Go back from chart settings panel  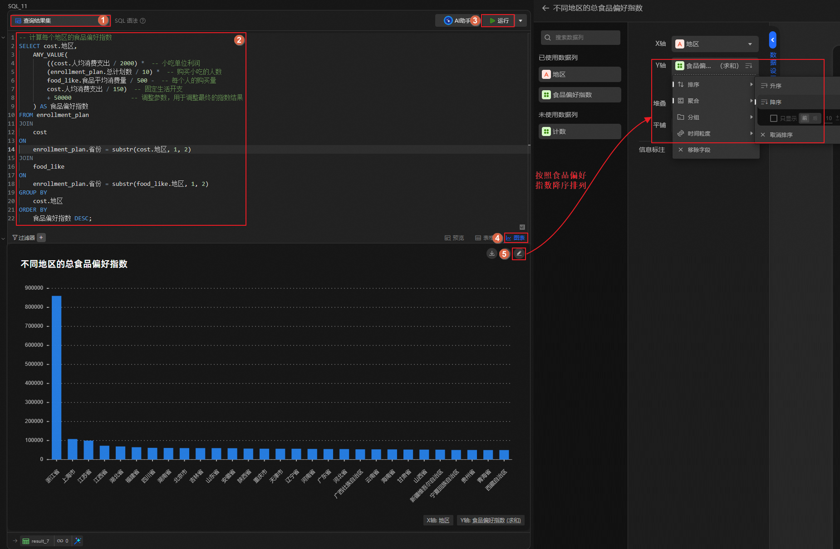pos(545,8)
